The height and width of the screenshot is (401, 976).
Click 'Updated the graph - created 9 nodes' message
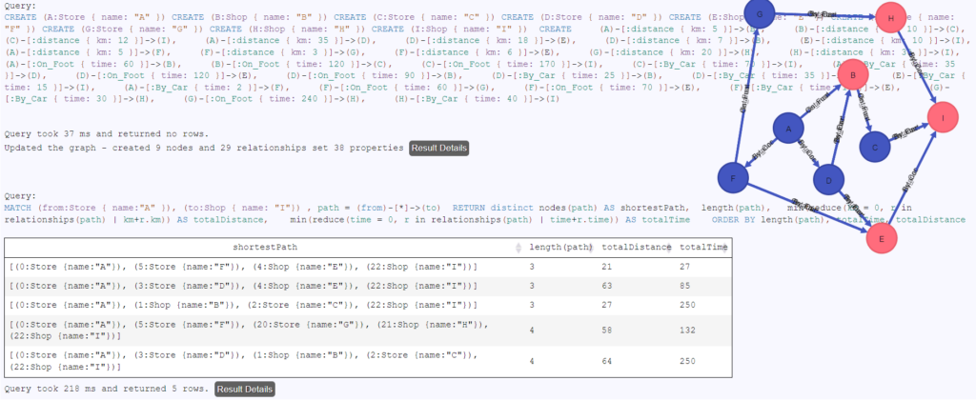point(204,148)
